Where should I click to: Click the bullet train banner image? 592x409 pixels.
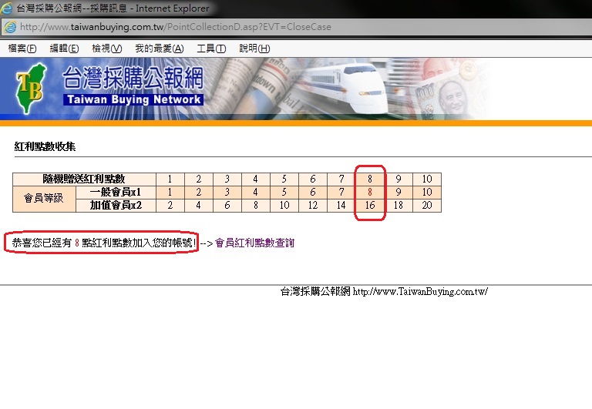[x=345, y=87]
